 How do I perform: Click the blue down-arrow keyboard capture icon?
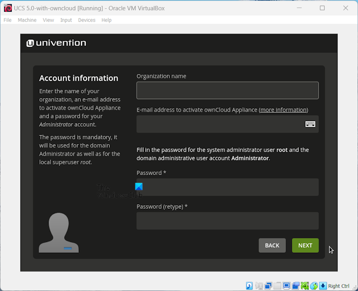(323, 286)
